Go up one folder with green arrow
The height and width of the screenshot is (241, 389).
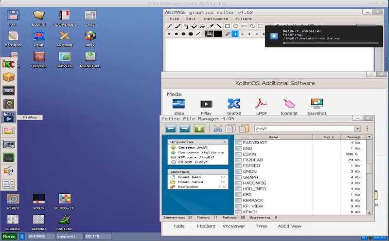[199, 129]
